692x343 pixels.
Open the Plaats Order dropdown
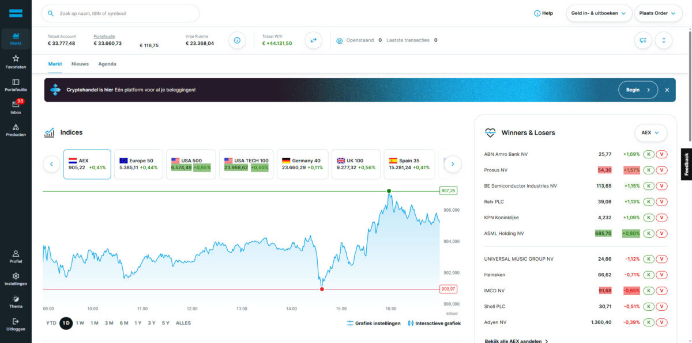pos(657,13)
